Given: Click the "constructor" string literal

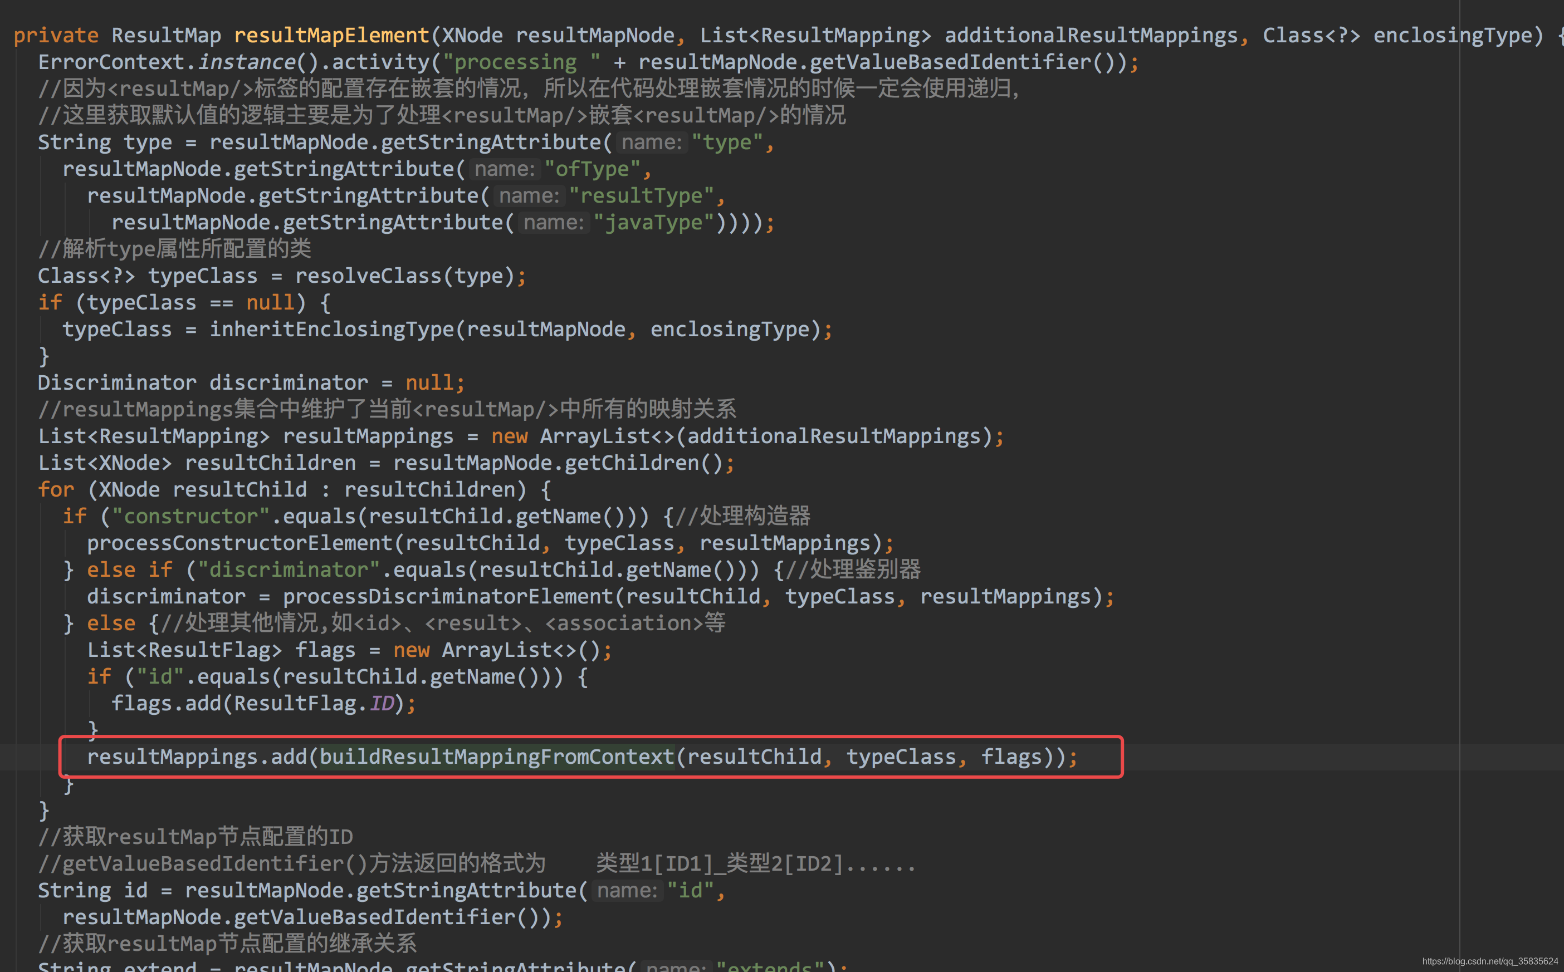Looking at the screenshot, I should click(190, 516).
